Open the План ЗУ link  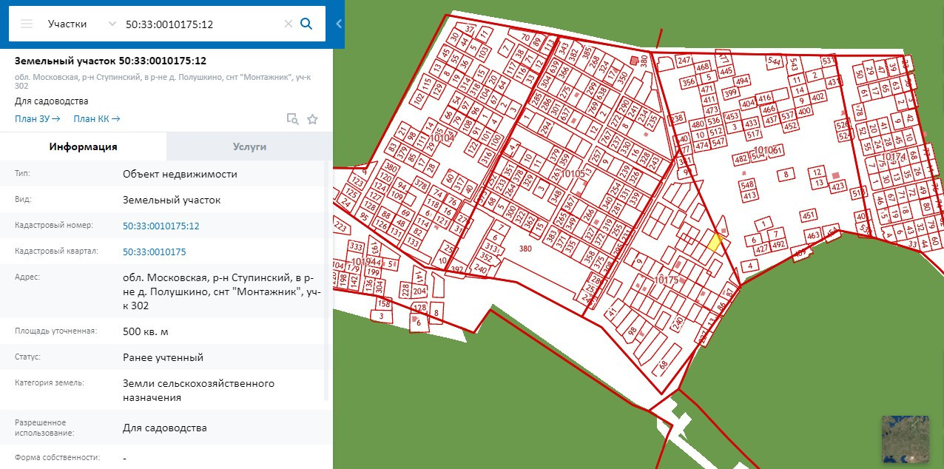[37, 118]
